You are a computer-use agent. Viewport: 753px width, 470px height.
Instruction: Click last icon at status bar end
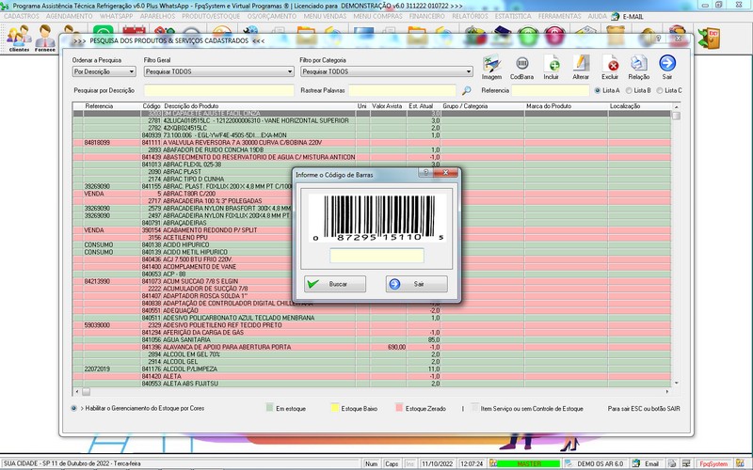(x=740, y=463)
